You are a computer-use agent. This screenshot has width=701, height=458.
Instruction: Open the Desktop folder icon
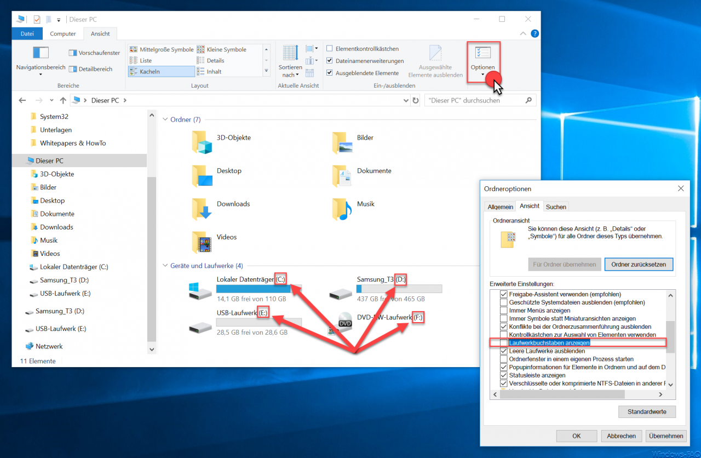(x=202, y=176)
